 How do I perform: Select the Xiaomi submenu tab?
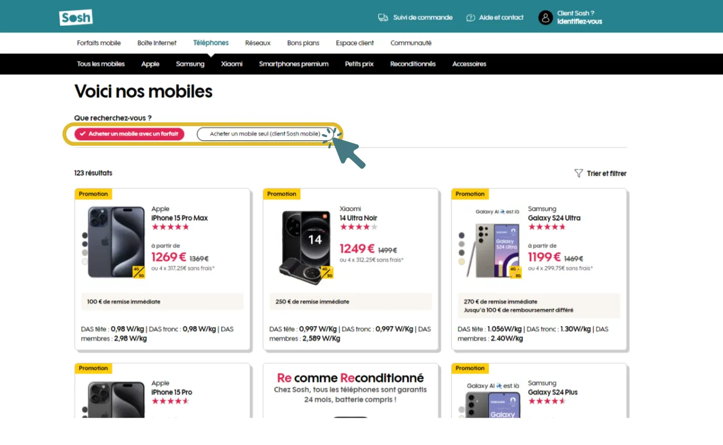[232, 64]
